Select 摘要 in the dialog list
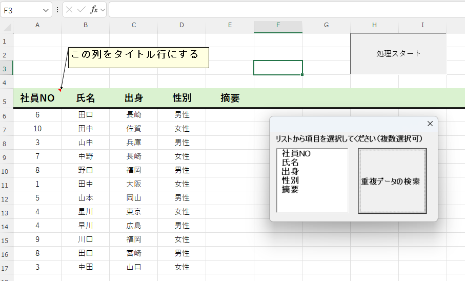This screenshot has width=465, height=281. pos(290,190)
